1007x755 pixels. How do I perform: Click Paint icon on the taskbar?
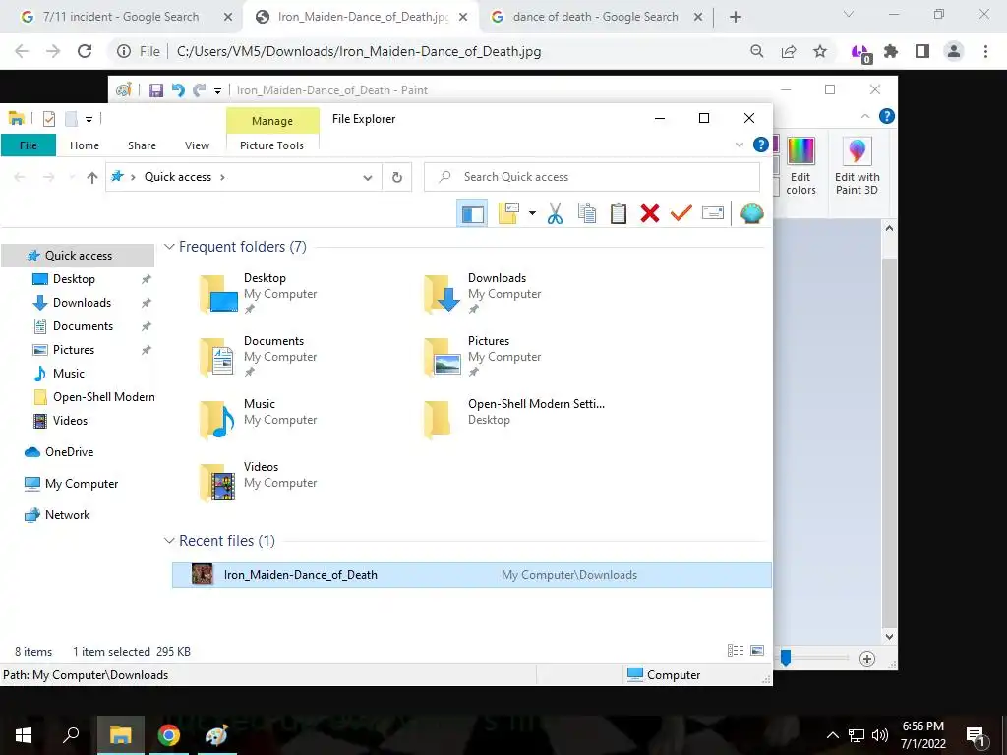(x=215, y=735)
